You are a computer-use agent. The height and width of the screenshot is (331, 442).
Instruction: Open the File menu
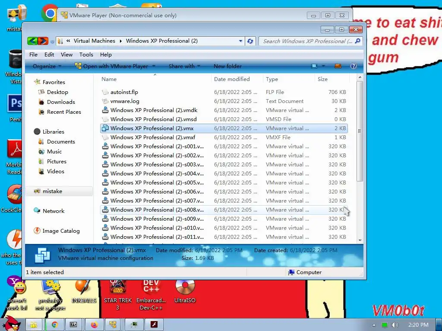pos(33,55)
